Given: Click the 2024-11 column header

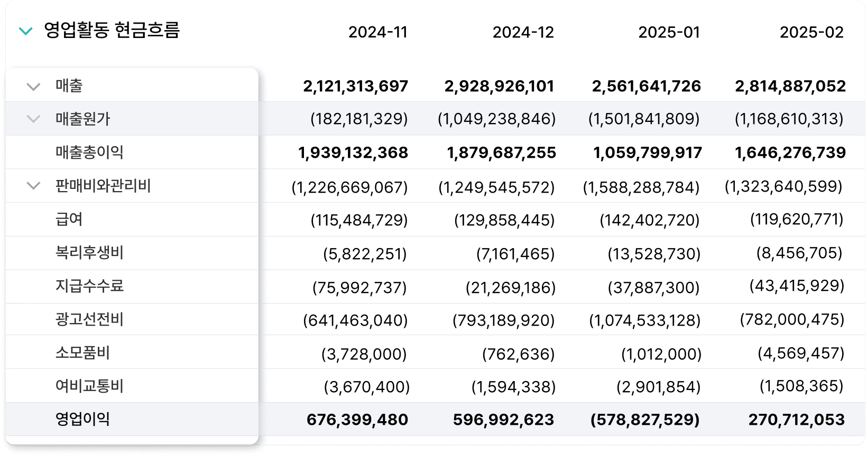Looking at the screenshot, I should pos(378,32).
